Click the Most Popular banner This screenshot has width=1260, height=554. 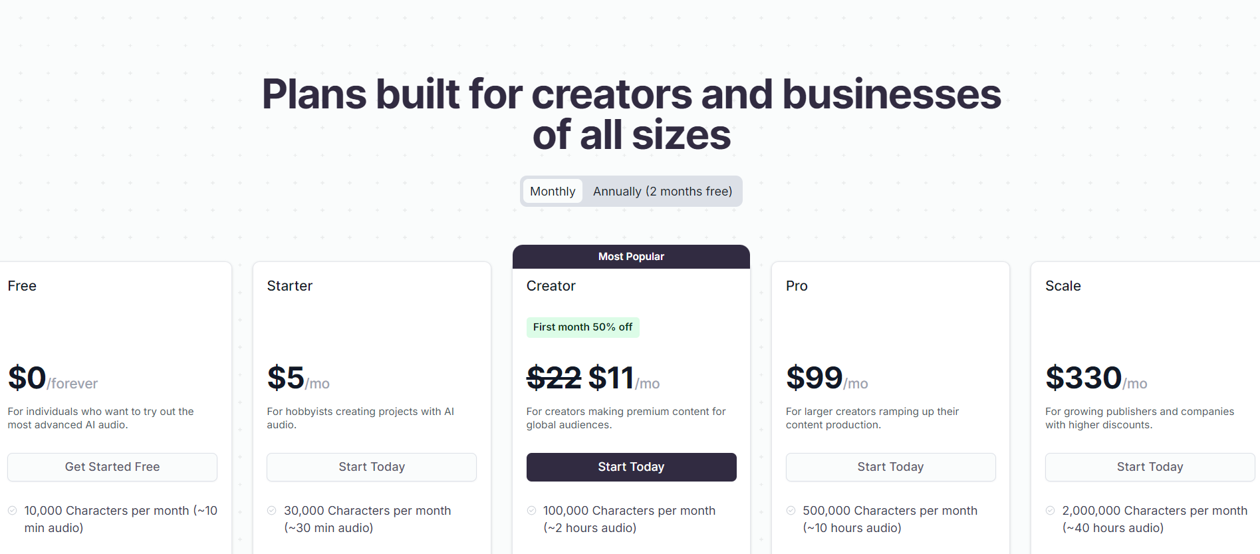[x=631, y=257]
